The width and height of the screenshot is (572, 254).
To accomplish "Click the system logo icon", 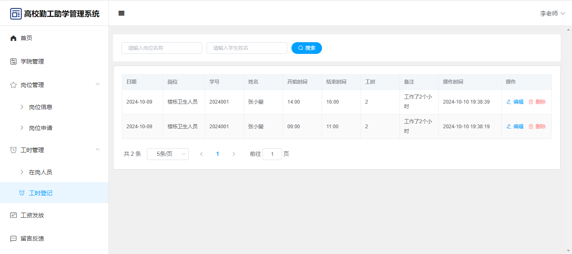I will tap(16, 14).
